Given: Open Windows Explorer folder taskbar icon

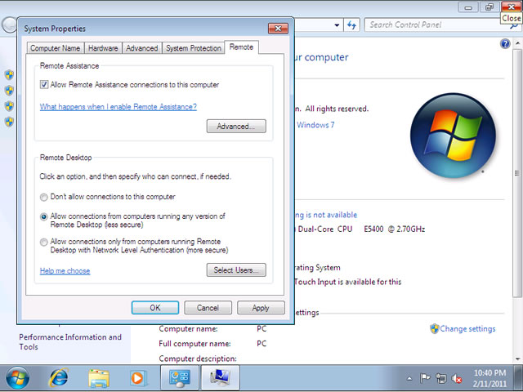Looking at the screenshot, I should [x=99, y=378].
